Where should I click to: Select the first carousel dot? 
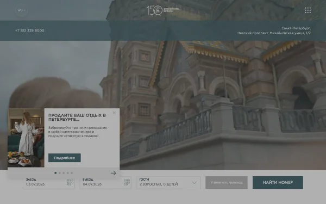55,173
